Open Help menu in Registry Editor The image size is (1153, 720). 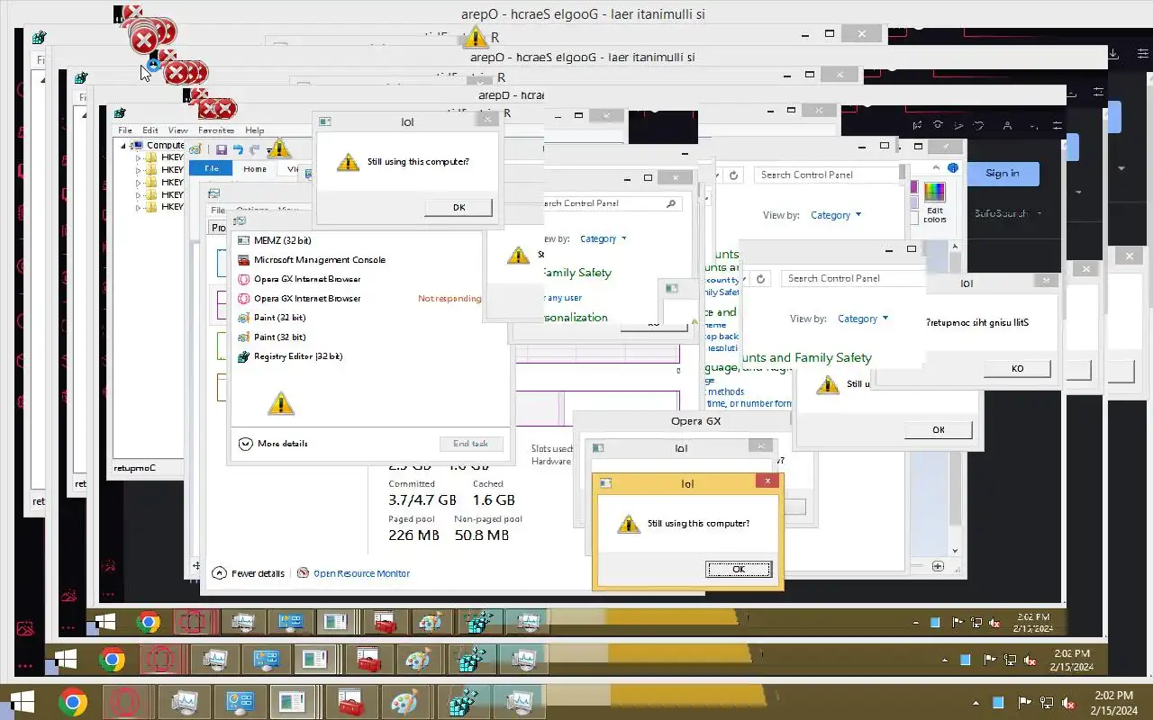click(x=255, y=130)
